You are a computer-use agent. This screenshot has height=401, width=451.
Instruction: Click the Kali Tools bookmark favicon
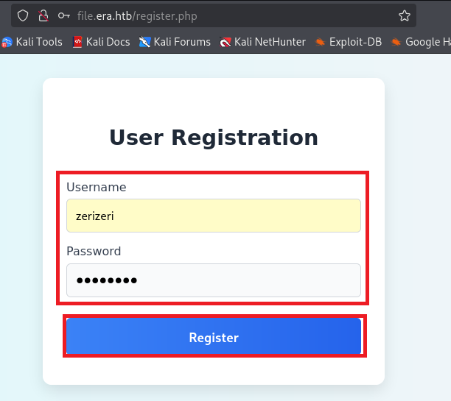(7, 42)
